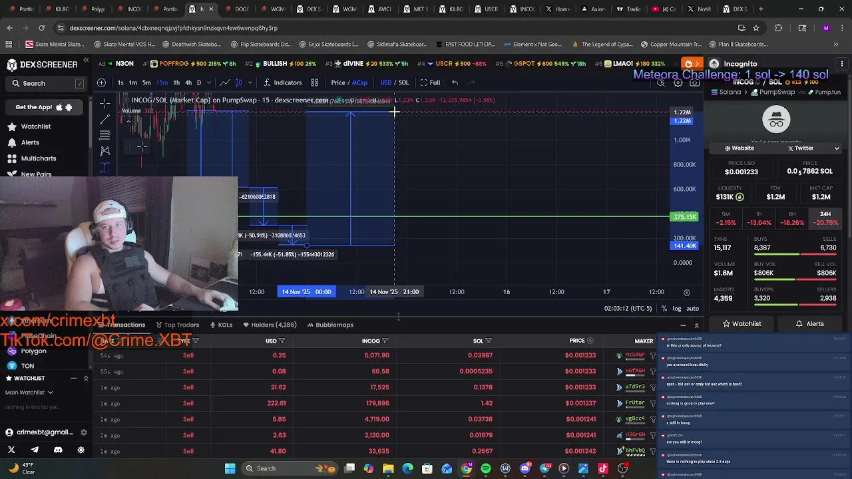Reload the browser page
This screenshot has height=479, width=852.
tap(41, 28)
